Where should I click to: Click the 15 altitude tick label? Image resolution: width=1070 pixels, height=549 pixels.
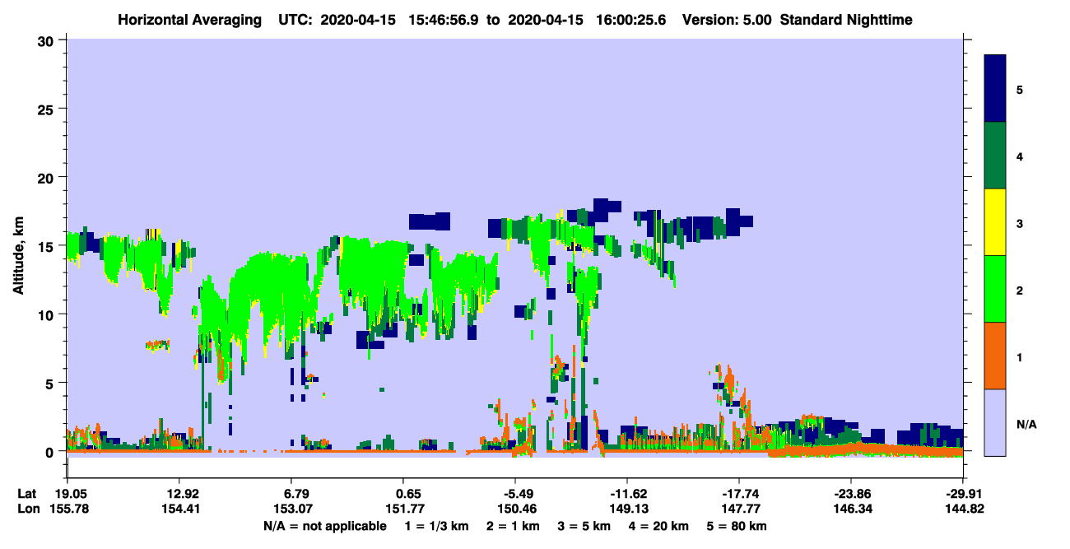click(48, 246)
